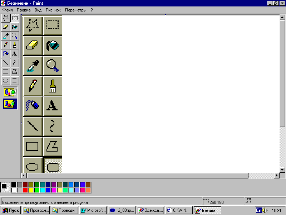Choose the Pencil tool in the toolbox
Image resolution: width=286 pixels, height=215 pixels.
coord(6,44)
